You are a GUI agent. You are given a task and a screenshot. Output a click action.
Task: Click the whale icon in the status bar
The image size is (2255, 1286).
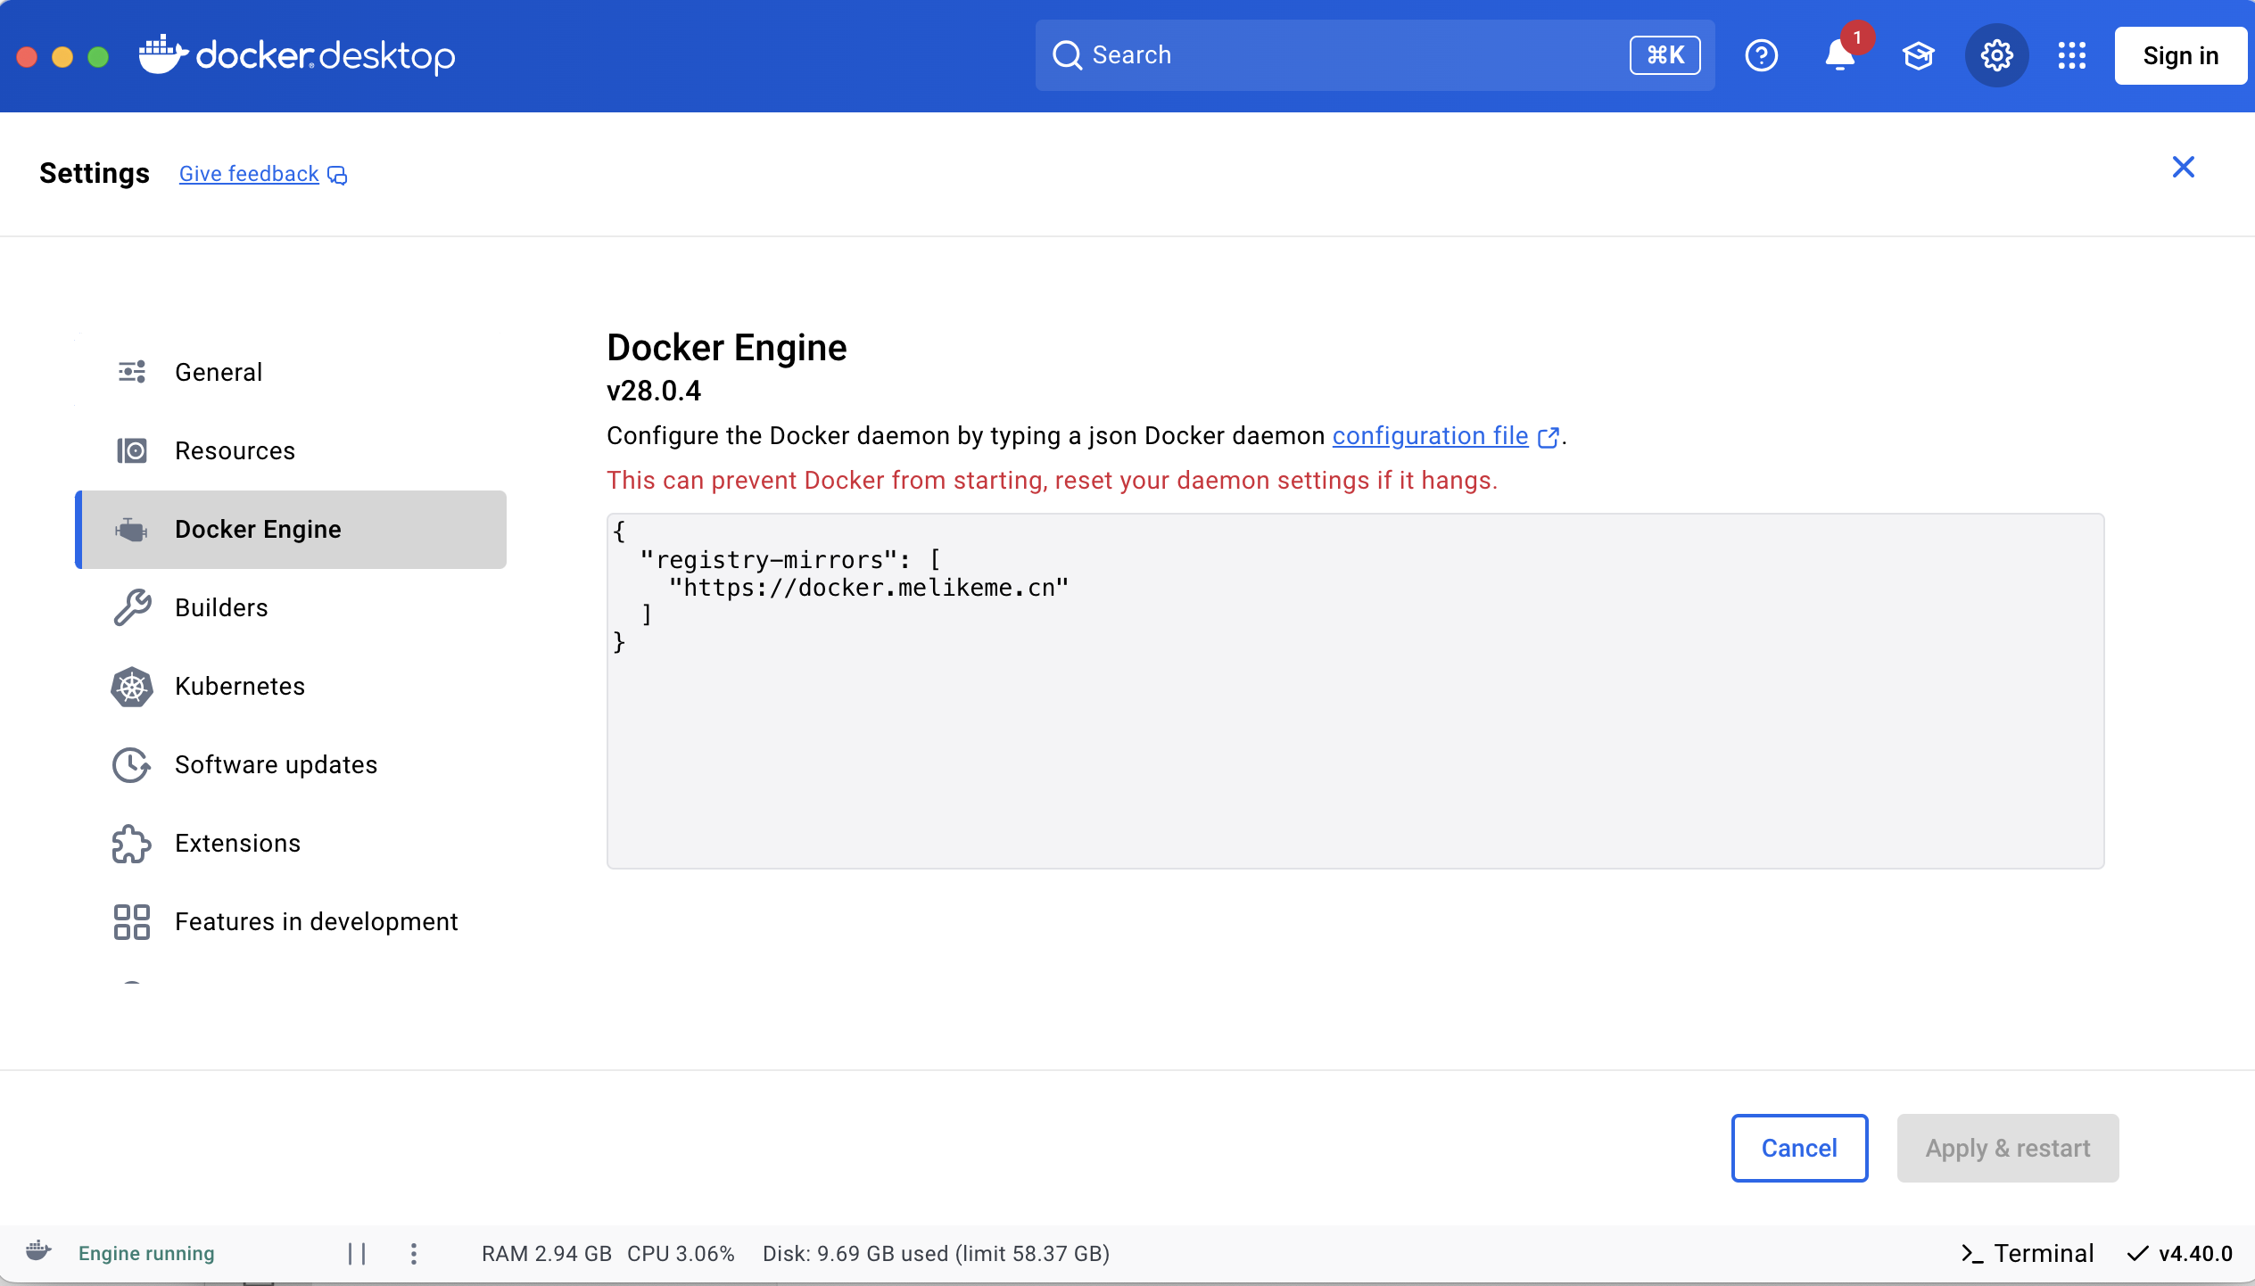[x=37, y=1252]
